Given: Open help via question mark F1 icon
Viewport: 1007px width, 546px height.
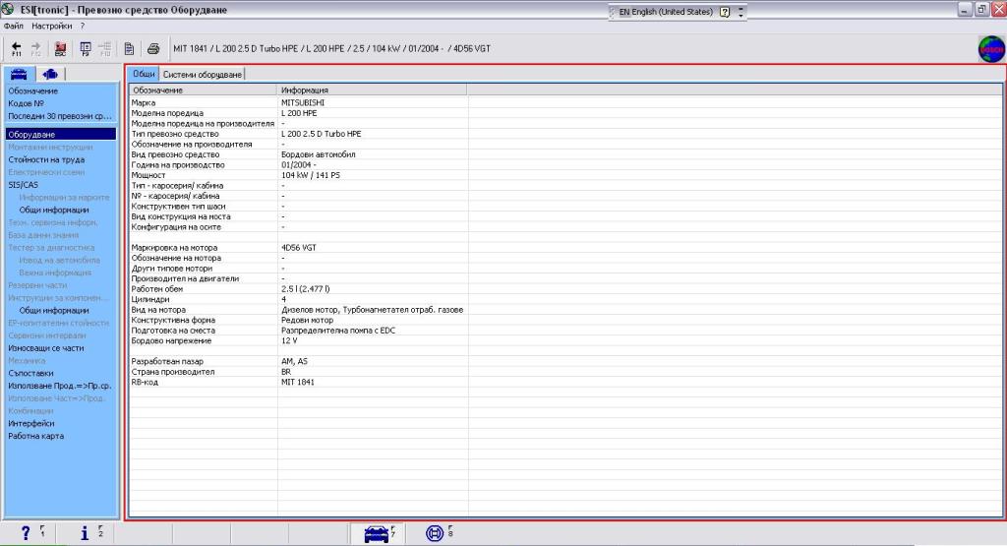Looking at the screenshot, I should 26,532.
